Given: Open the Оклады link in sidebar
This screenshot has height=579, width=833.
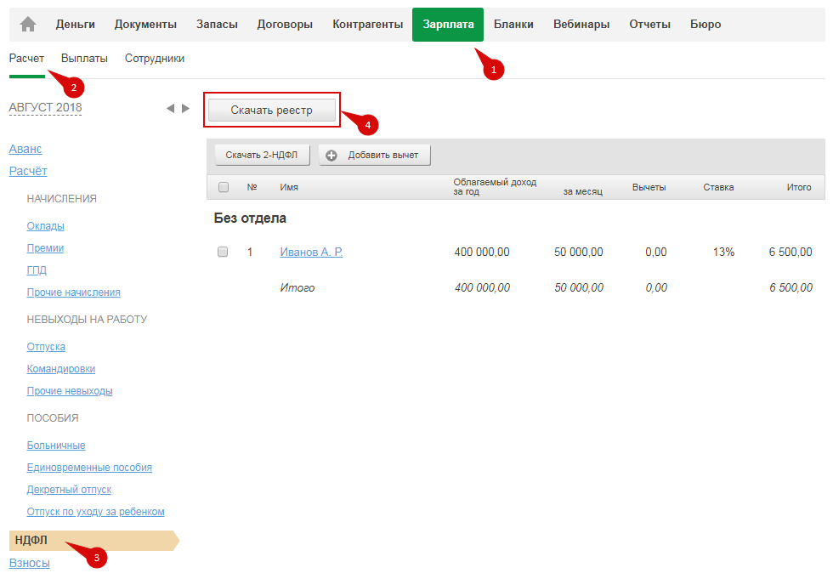Looking at the screenshot, I should point(46,226).
